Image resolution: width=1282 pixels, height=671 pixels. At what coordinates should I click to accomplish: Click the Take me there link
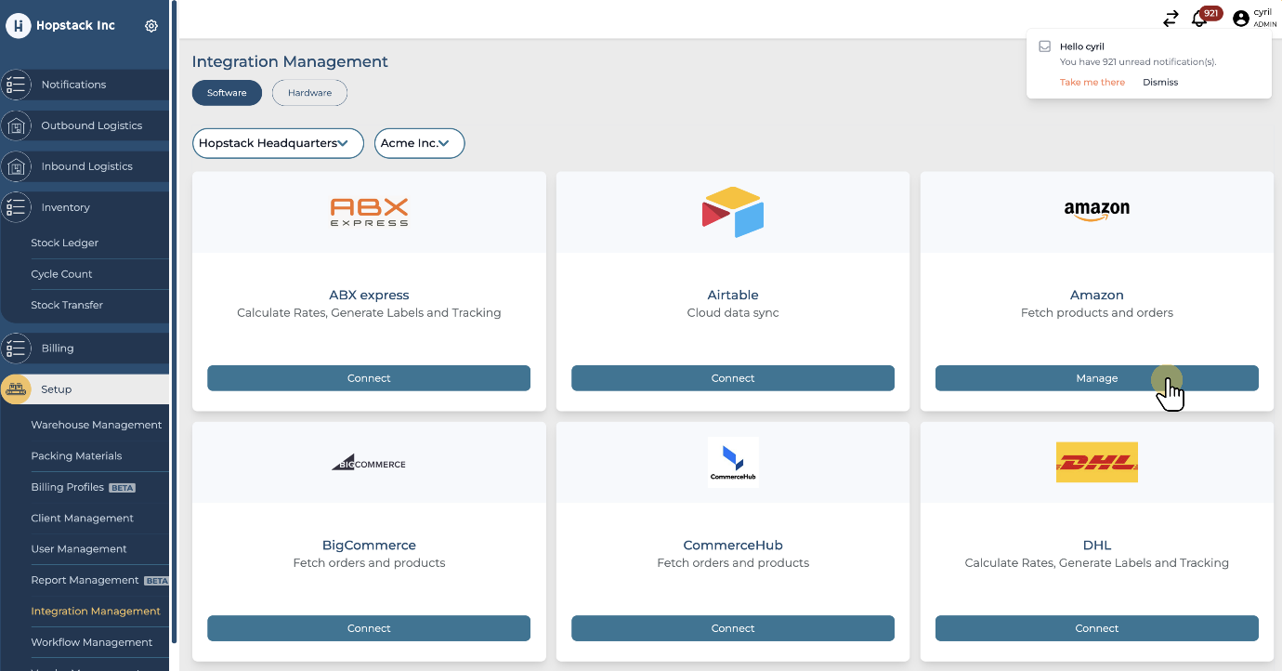tap(1092, 83)
